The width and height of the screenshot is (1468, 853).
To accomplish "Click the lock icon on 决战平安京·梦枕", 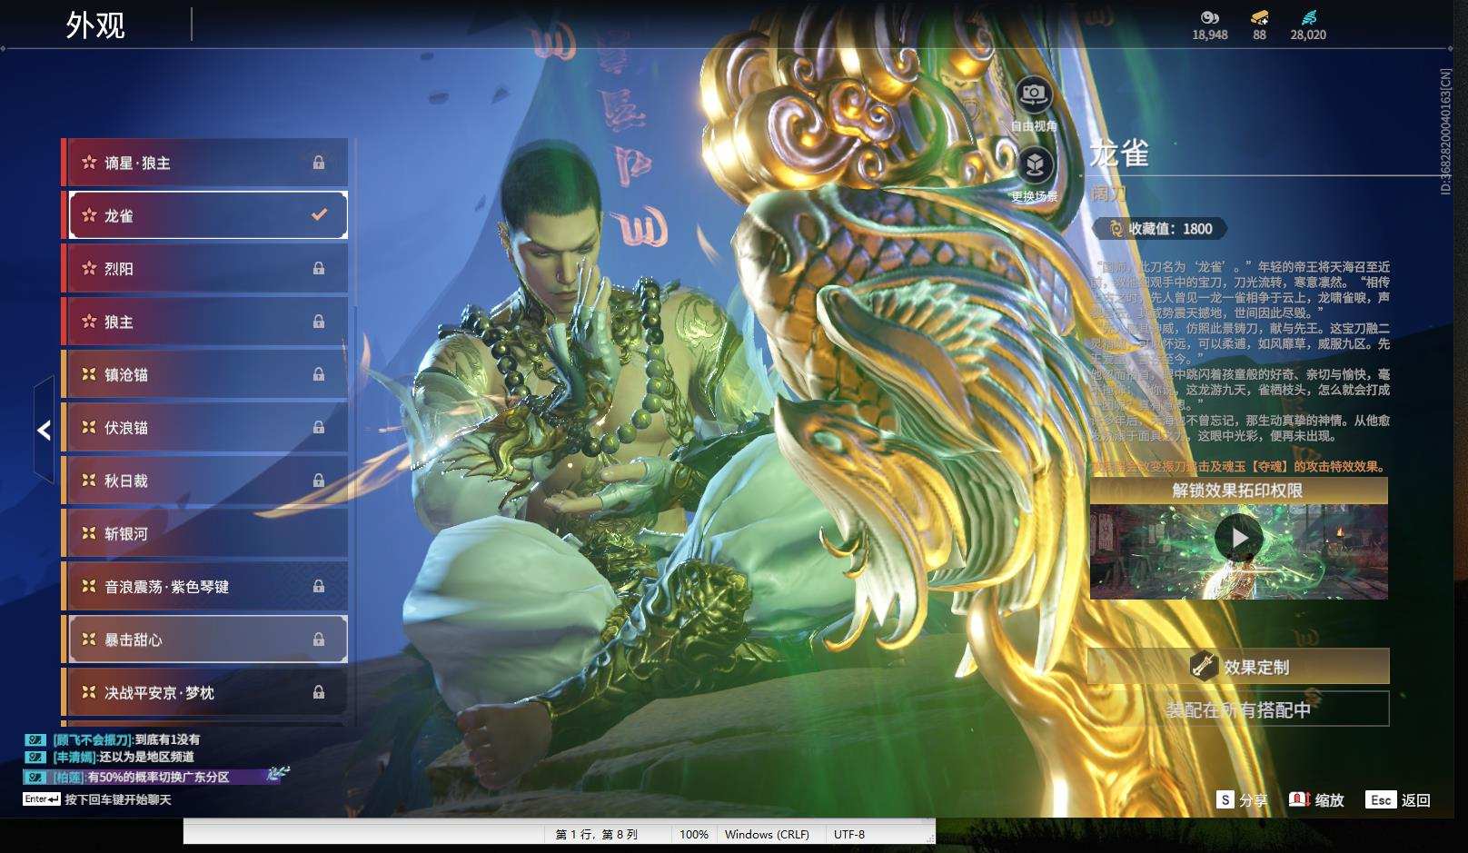I will (319, 692).
